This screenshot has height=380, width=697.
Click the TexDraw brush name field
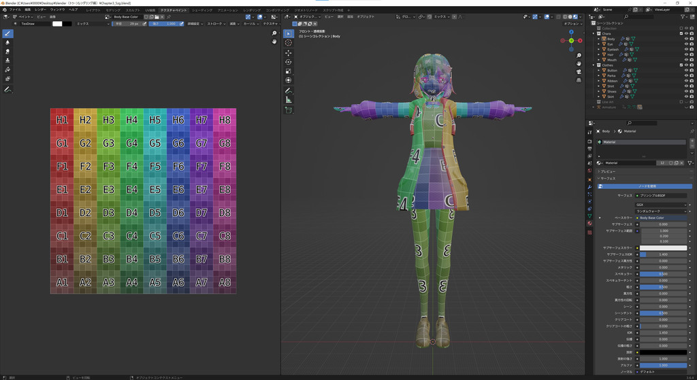tap(34, 24)
